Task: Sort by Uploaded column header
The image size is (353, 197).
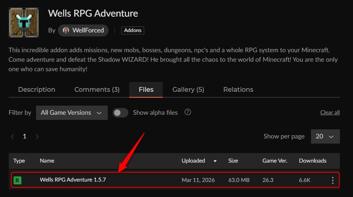Action: tap(193, 161)
